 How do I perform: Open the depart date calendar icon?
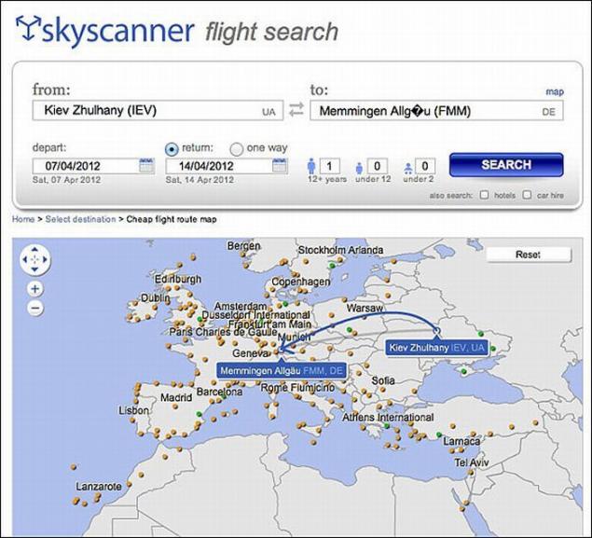click(146, 166)
